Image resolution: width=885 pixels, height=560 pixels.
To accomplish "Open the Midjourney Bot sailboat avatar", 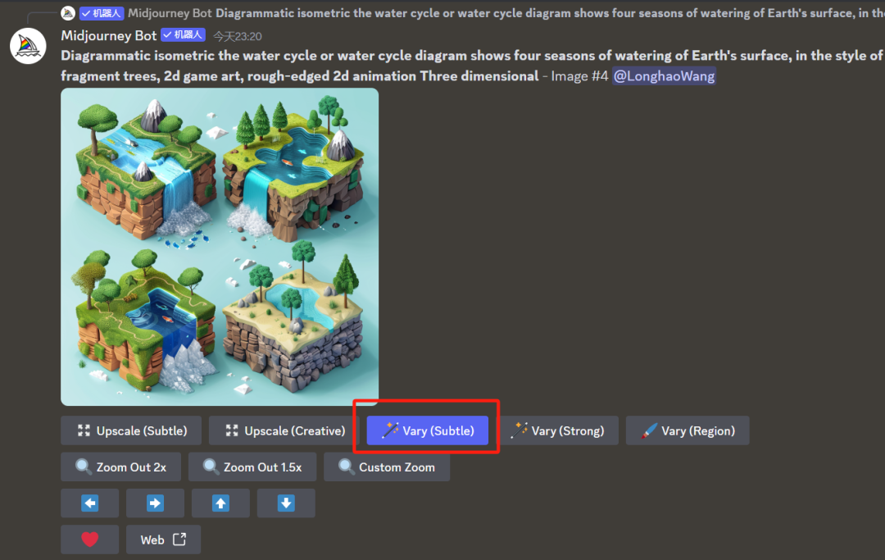I will point(28,45).
